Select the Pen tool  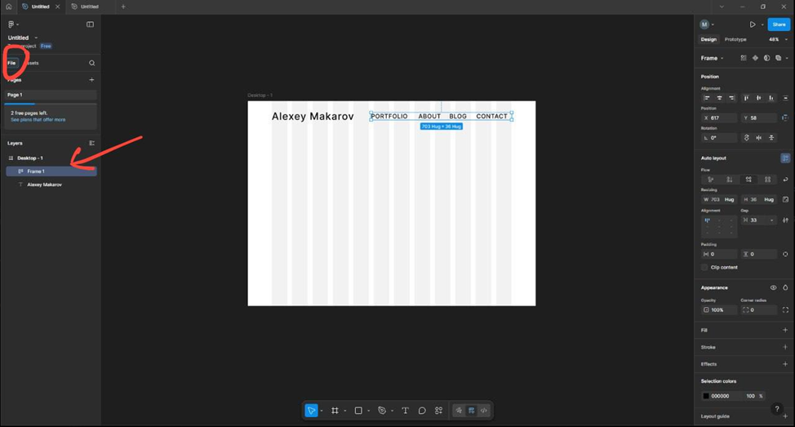[382, 411]
